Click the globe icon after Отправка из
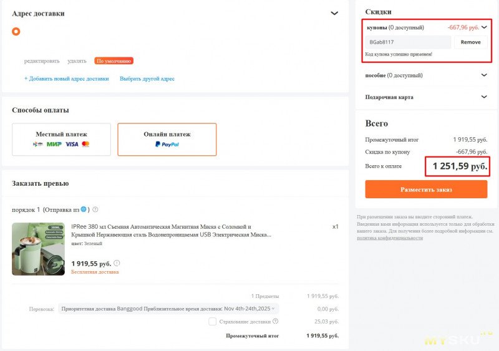This screenshot has width=499, height=351. (84, 209)
